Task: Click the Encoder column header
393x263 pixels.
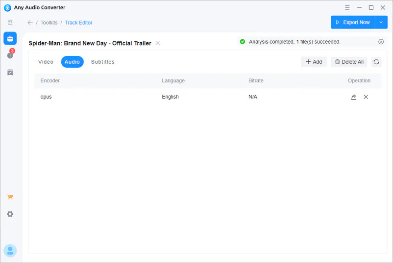Action: (x=50, y=80)
